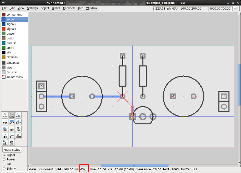Open the File menu
This screenshot has width=241, height=173.
pos(4,8)
